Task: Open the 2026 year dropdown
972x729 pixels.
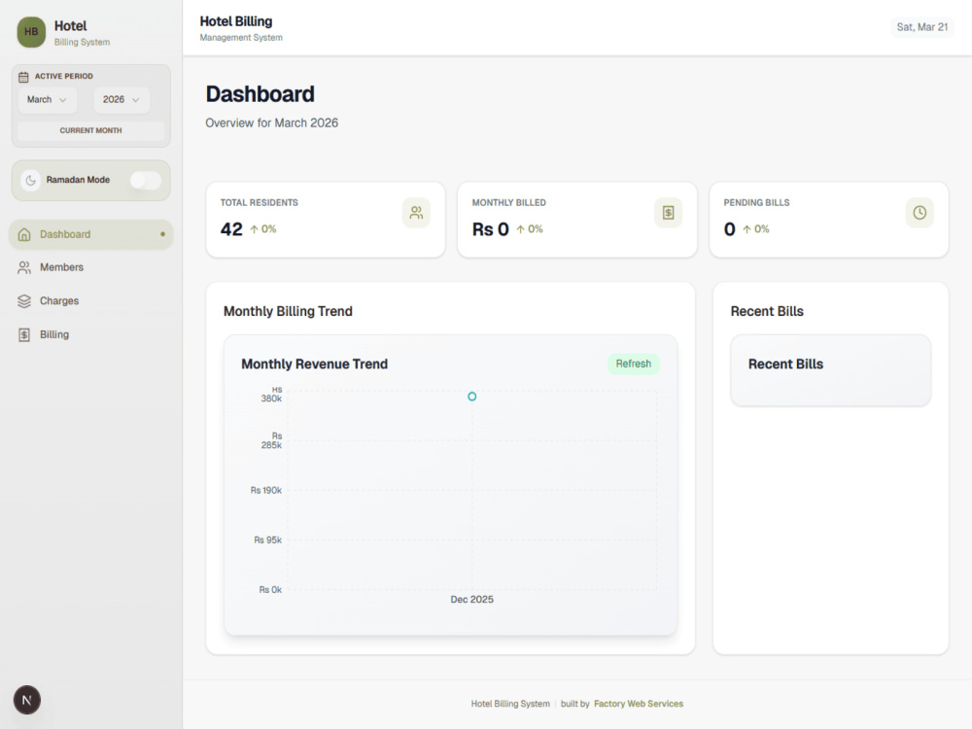Action: pos(121,100)
